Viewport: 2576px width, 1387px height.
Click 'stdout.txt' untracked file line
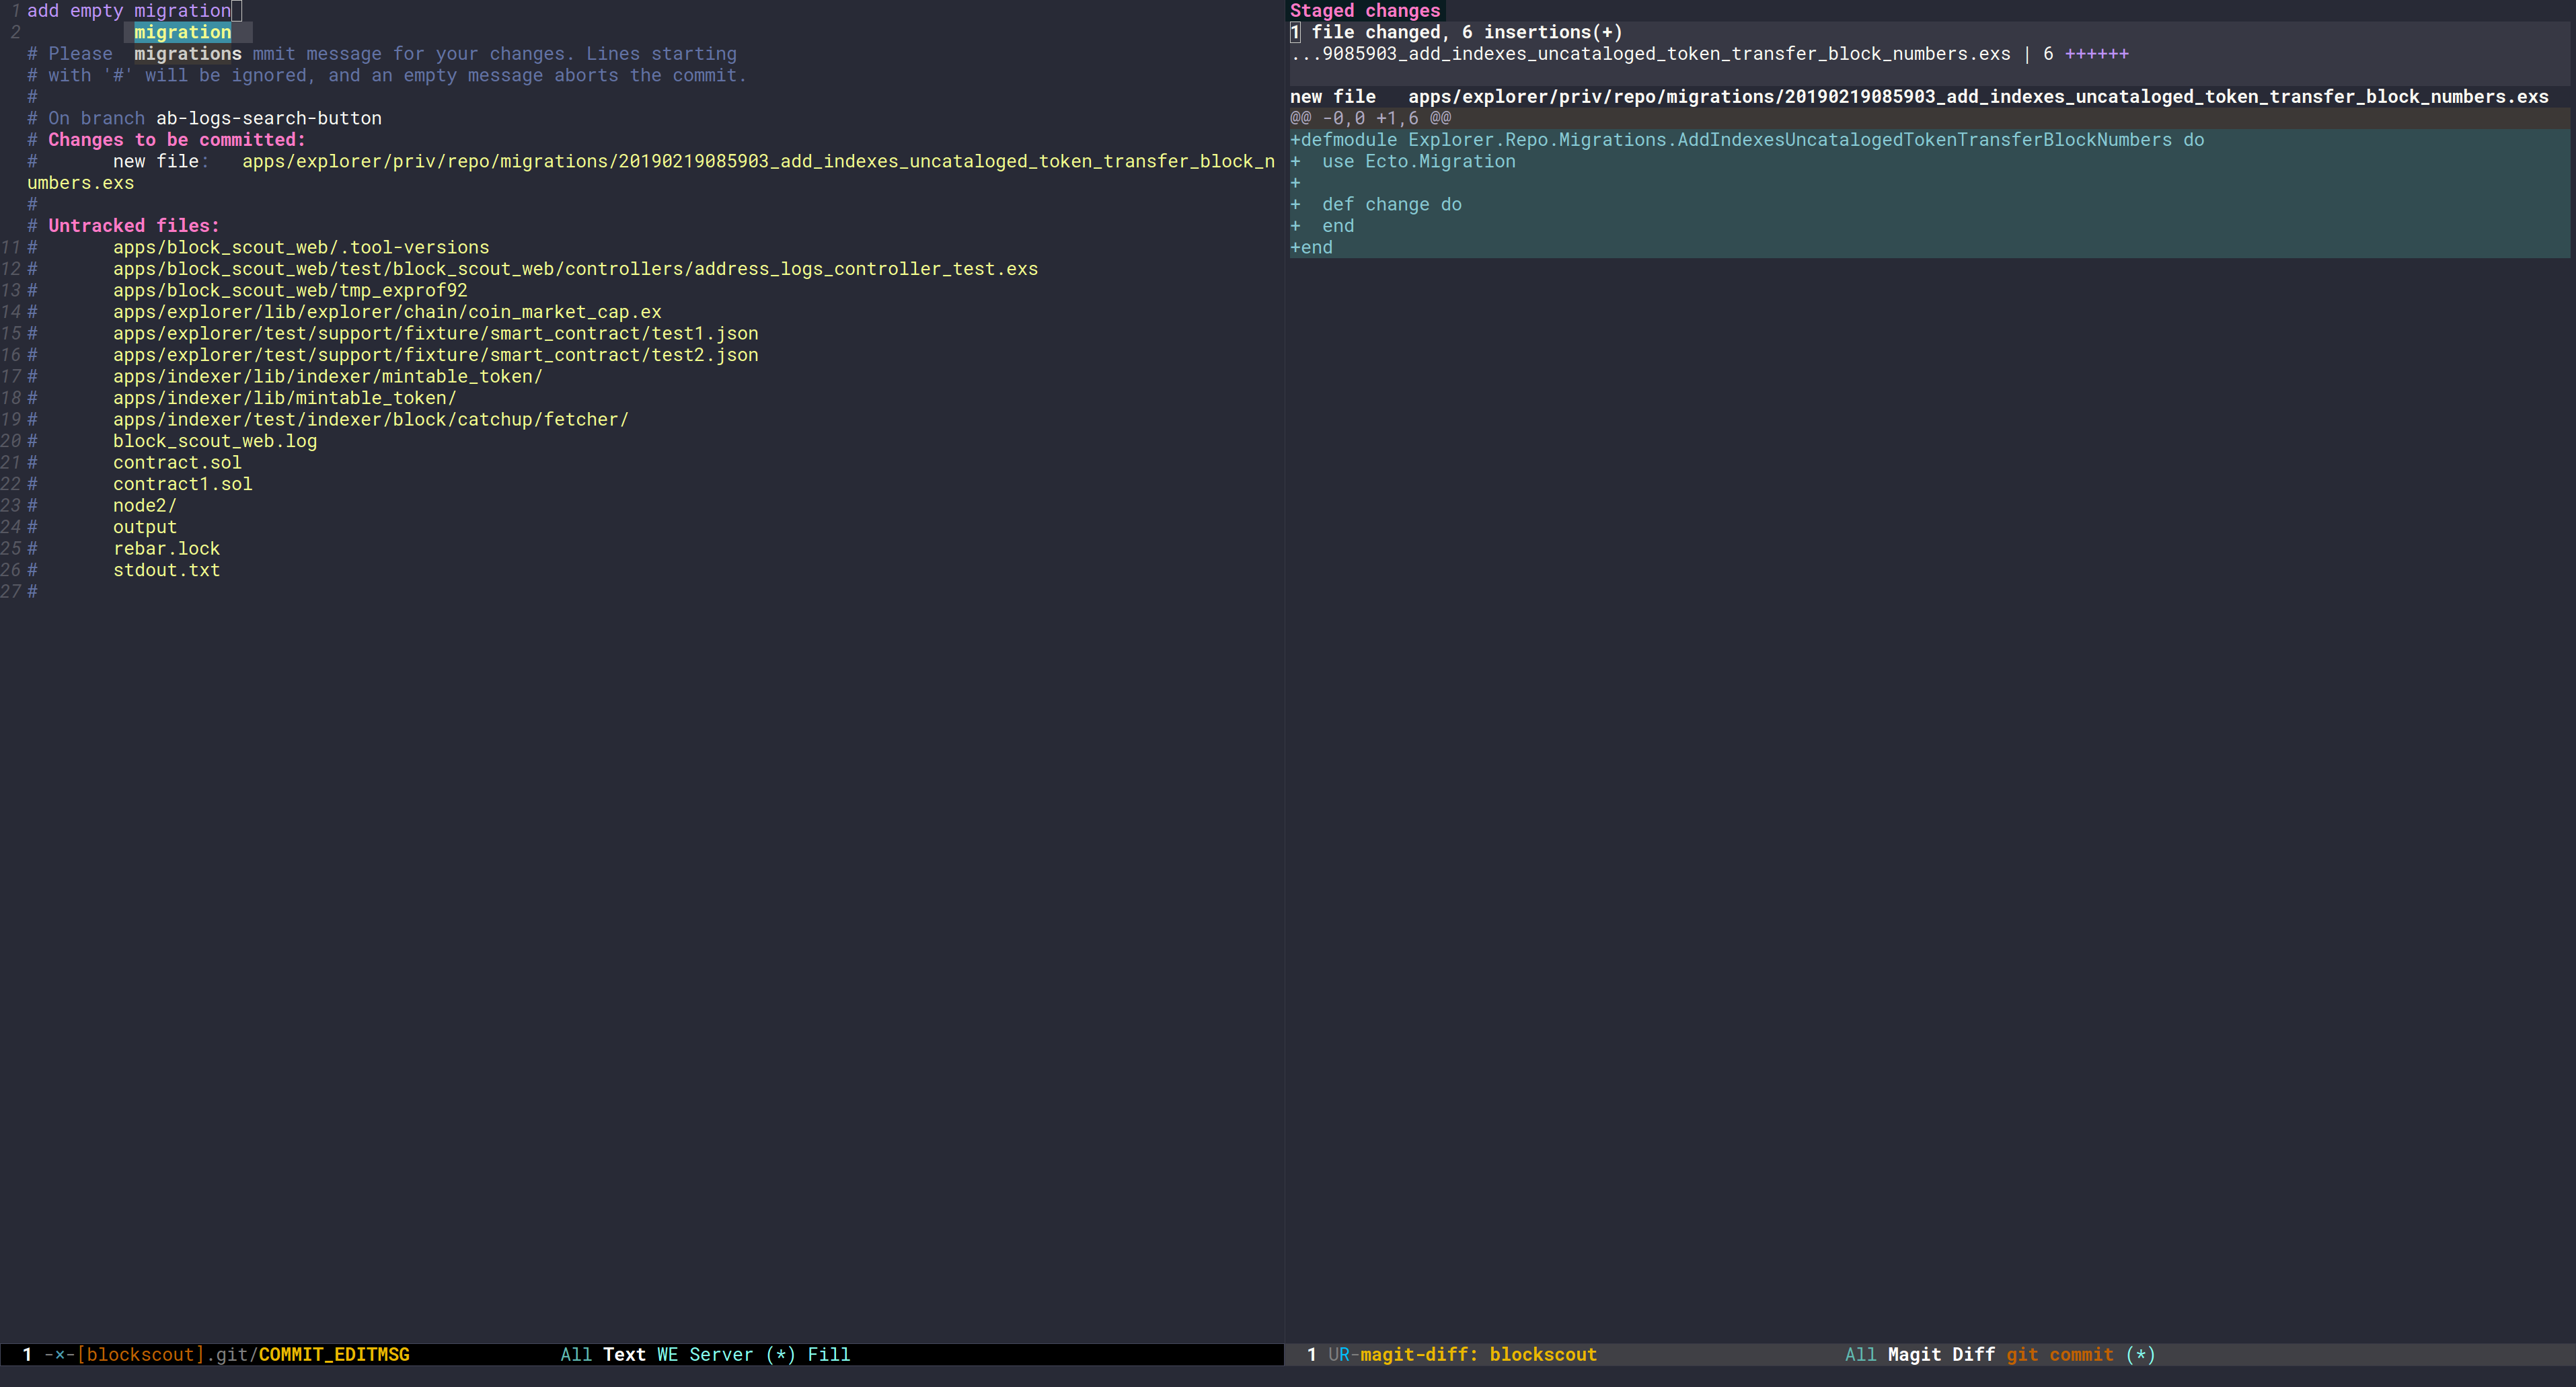tap(167, 569)
